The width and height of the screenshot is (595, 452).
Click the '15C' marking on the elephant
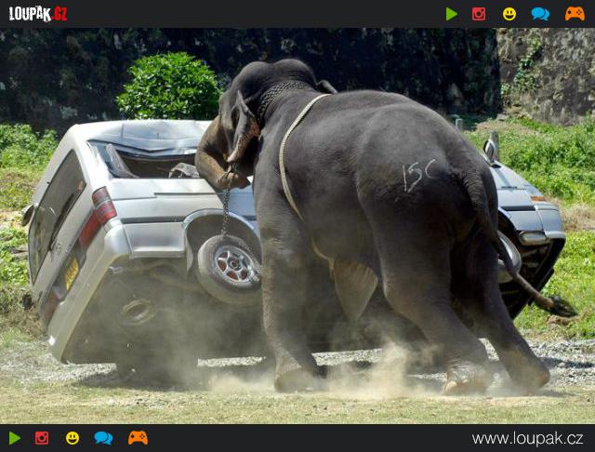(x=418, y=175)
